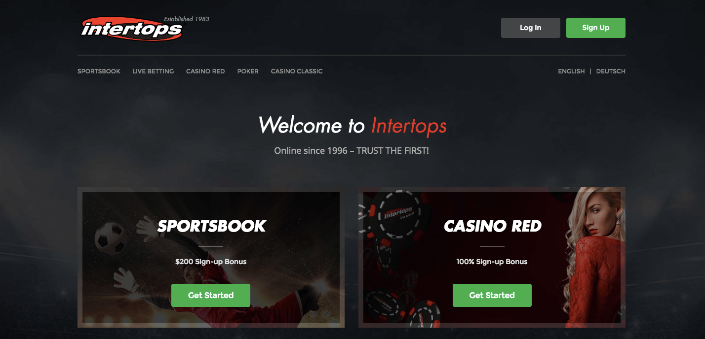Image resolution: width=705 pixels, height=339 pixels.
Task: Click Get Started under Sportsbook
Action: tap(211, 295)
